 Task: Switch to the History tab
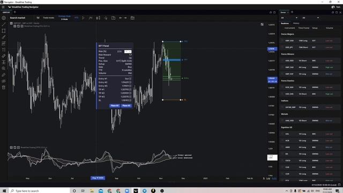click(296, 23)
